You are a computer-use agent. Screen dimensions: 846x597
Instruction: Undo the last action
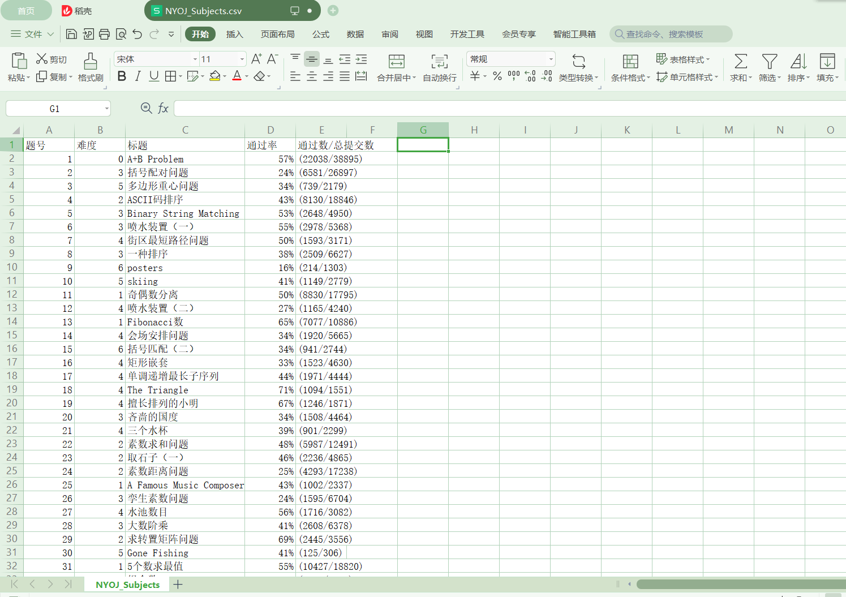click(137, 34)
